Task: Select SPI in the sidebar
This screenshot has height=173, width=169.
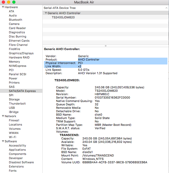Action: 11,95
